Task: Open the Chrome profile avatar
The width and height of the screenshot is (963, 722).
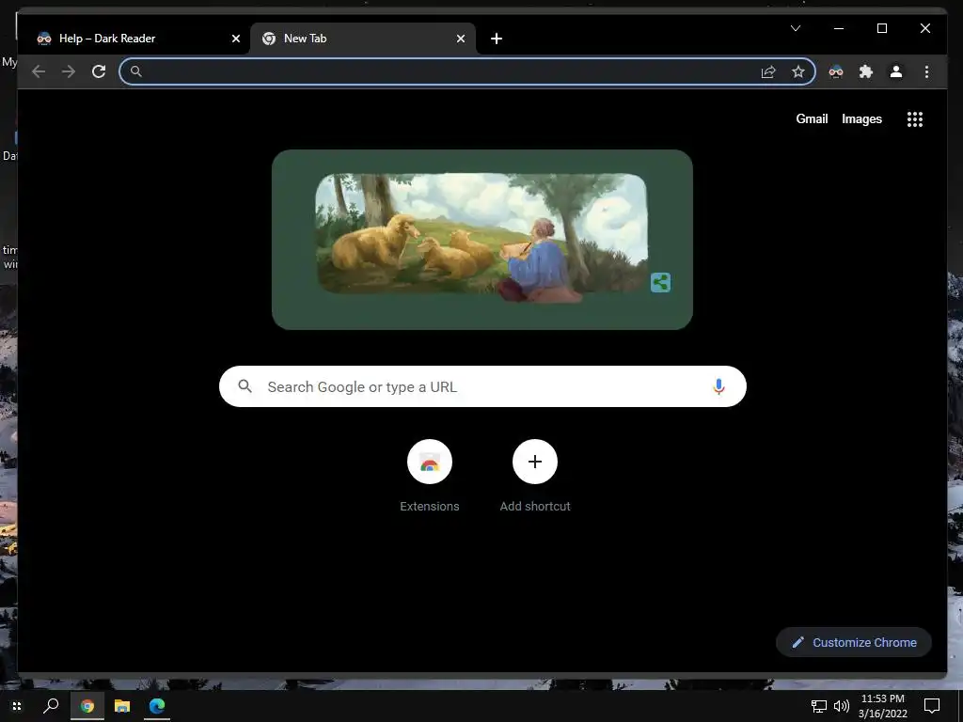Action: click(x=896, y=71)
